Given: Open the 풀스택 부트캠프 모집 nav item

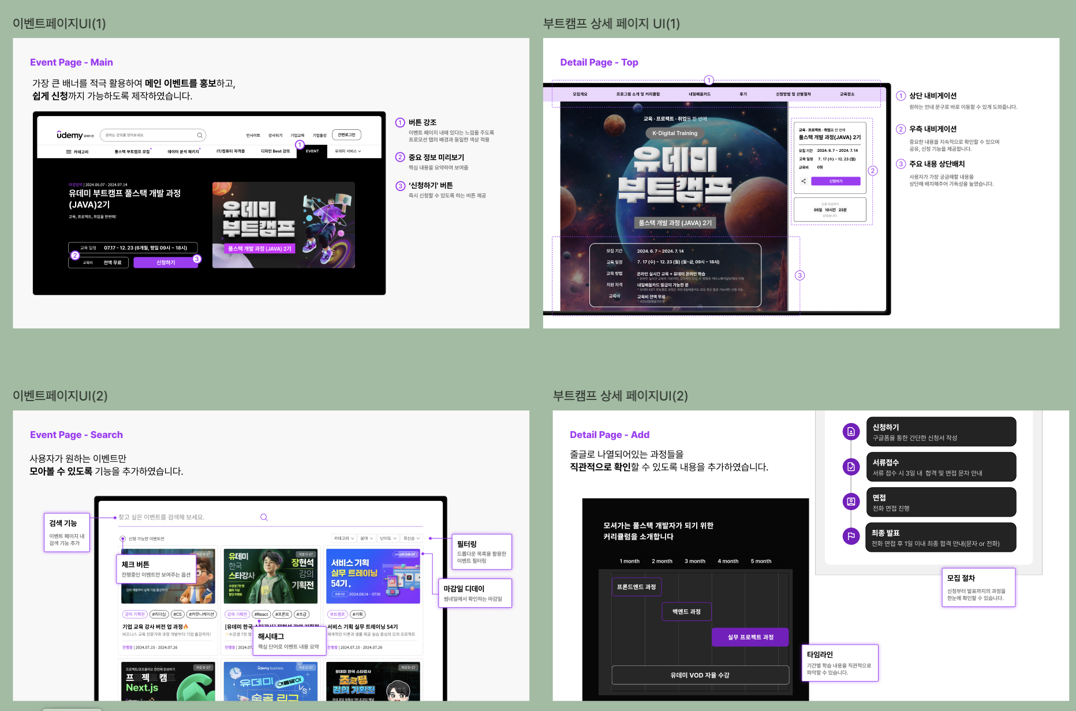Looking at the screenshot, I should click(133, 152).
